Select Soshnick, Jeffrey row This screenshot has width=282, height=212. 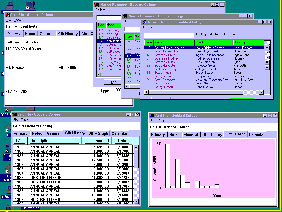click(204, 69)
